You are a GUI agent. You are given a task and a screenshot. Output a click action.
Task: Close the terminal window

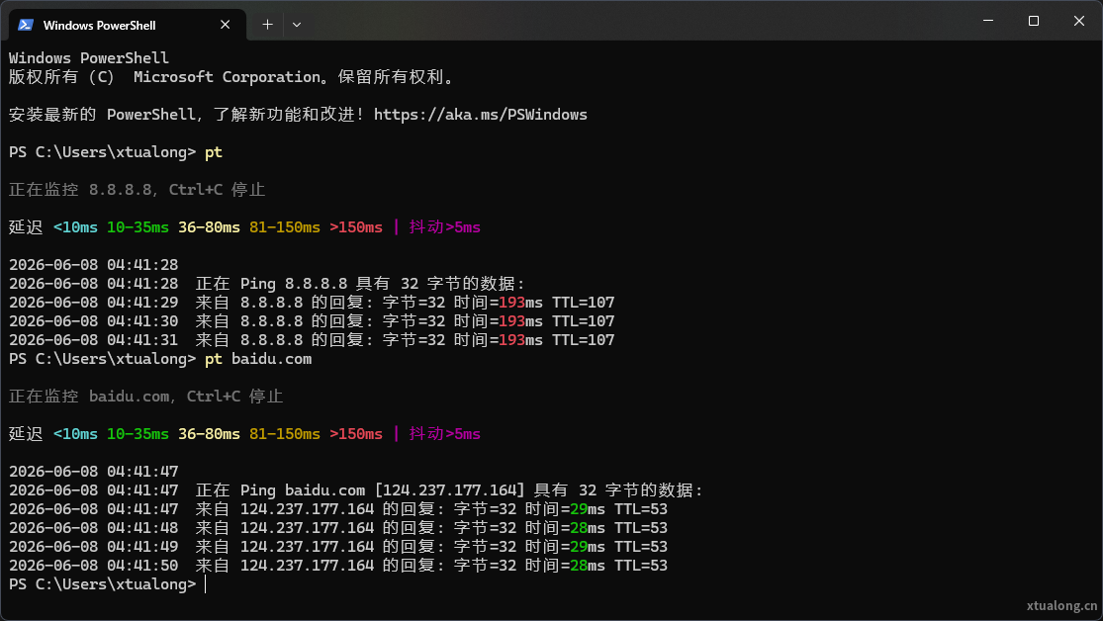coord(1079,21)
